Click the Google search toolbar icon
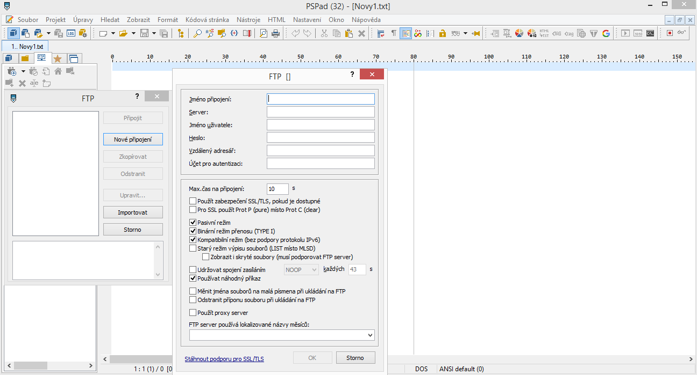The height and width of the screenshot is (375, 697). point(606,33)
